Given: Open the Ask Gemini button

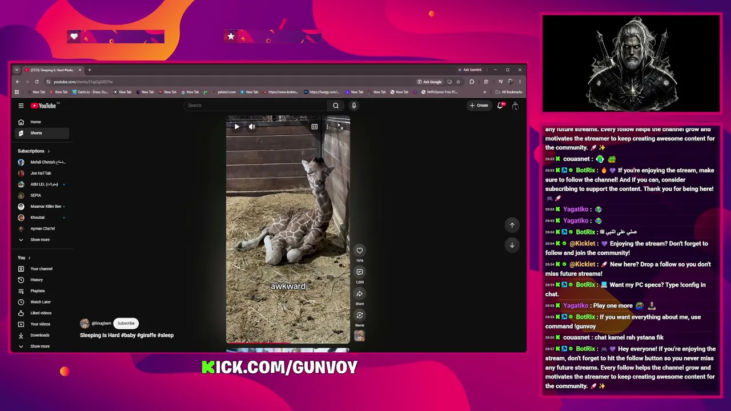Looking at the screenshot, I should 469,70.
